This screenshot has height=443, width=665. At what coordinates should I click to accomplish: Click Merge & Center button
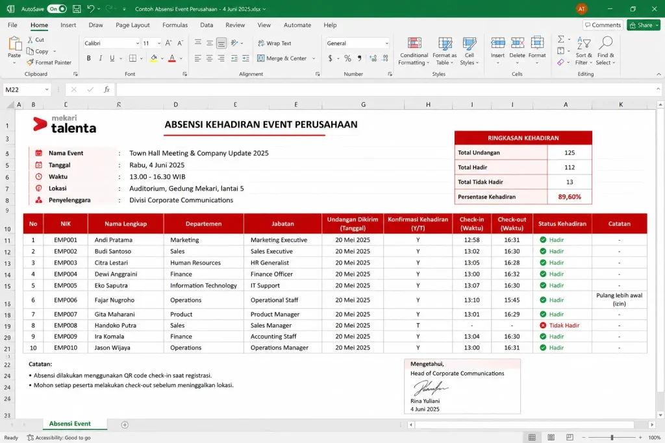click(x=282, y=58)
